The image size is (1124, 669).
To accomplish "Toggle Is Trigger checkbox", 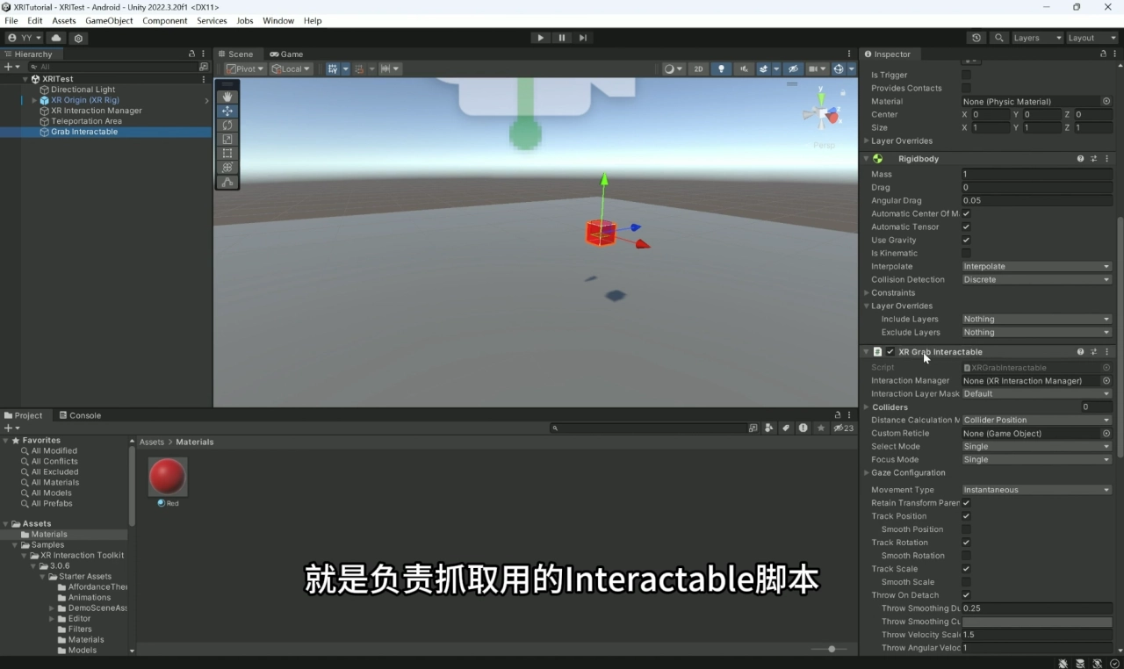I will point(966,75).
